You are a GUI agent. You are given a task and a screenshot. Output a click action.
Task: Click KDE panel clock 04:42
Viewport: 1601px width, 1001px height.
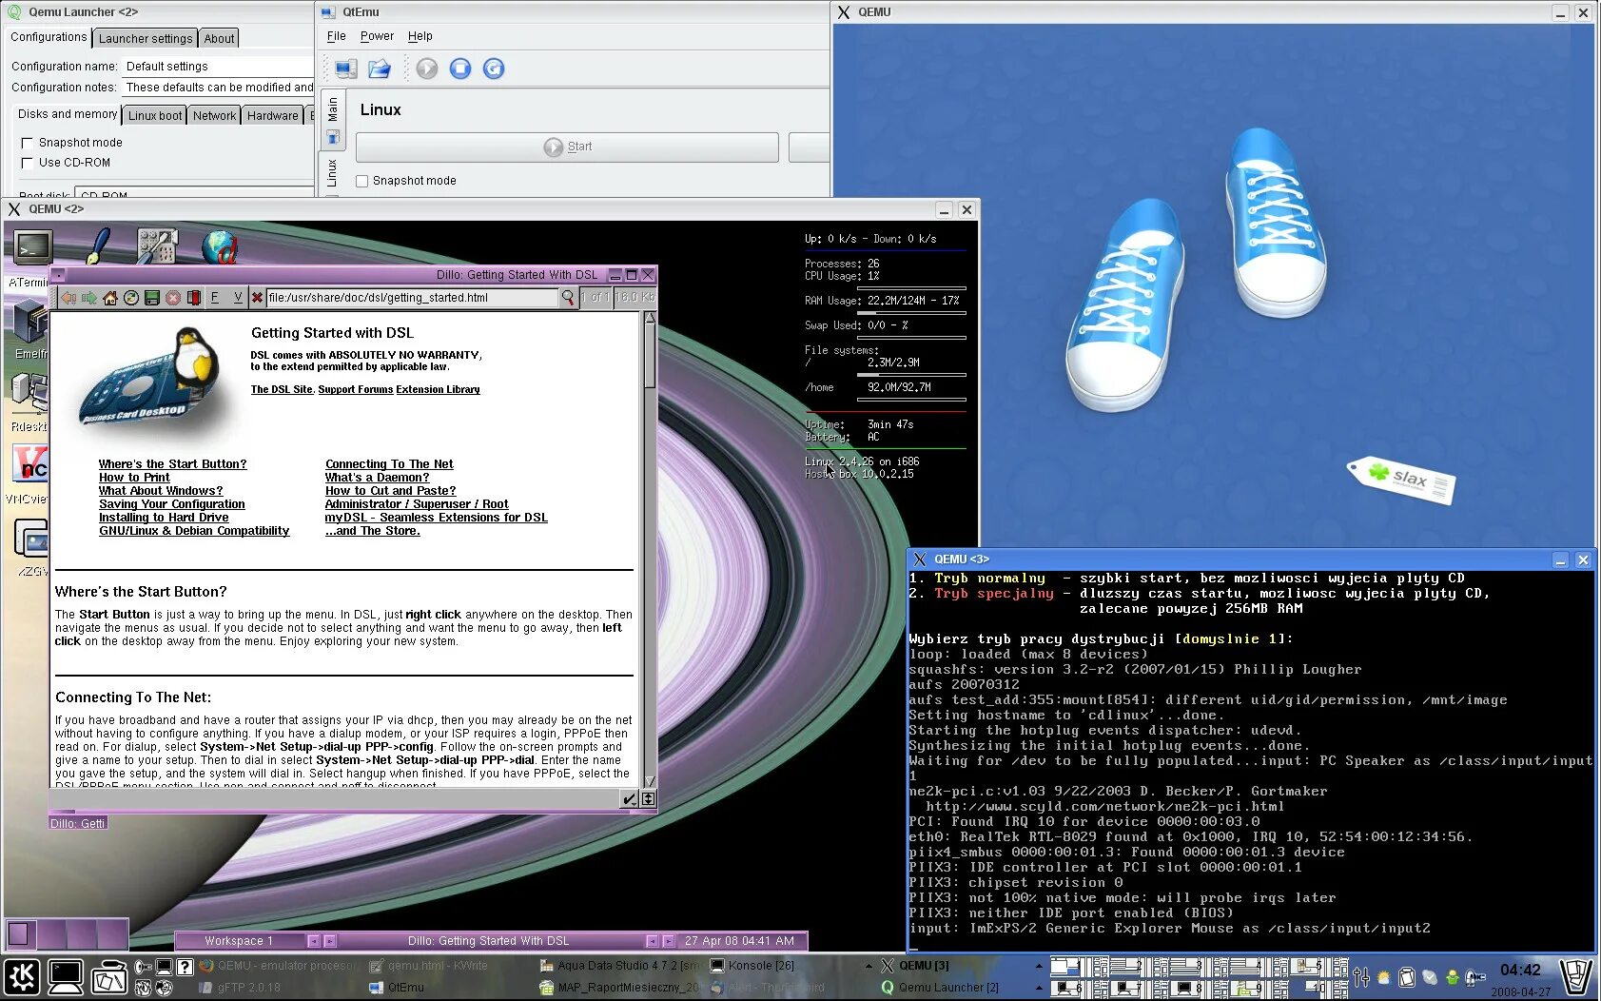click(1520, 971)
